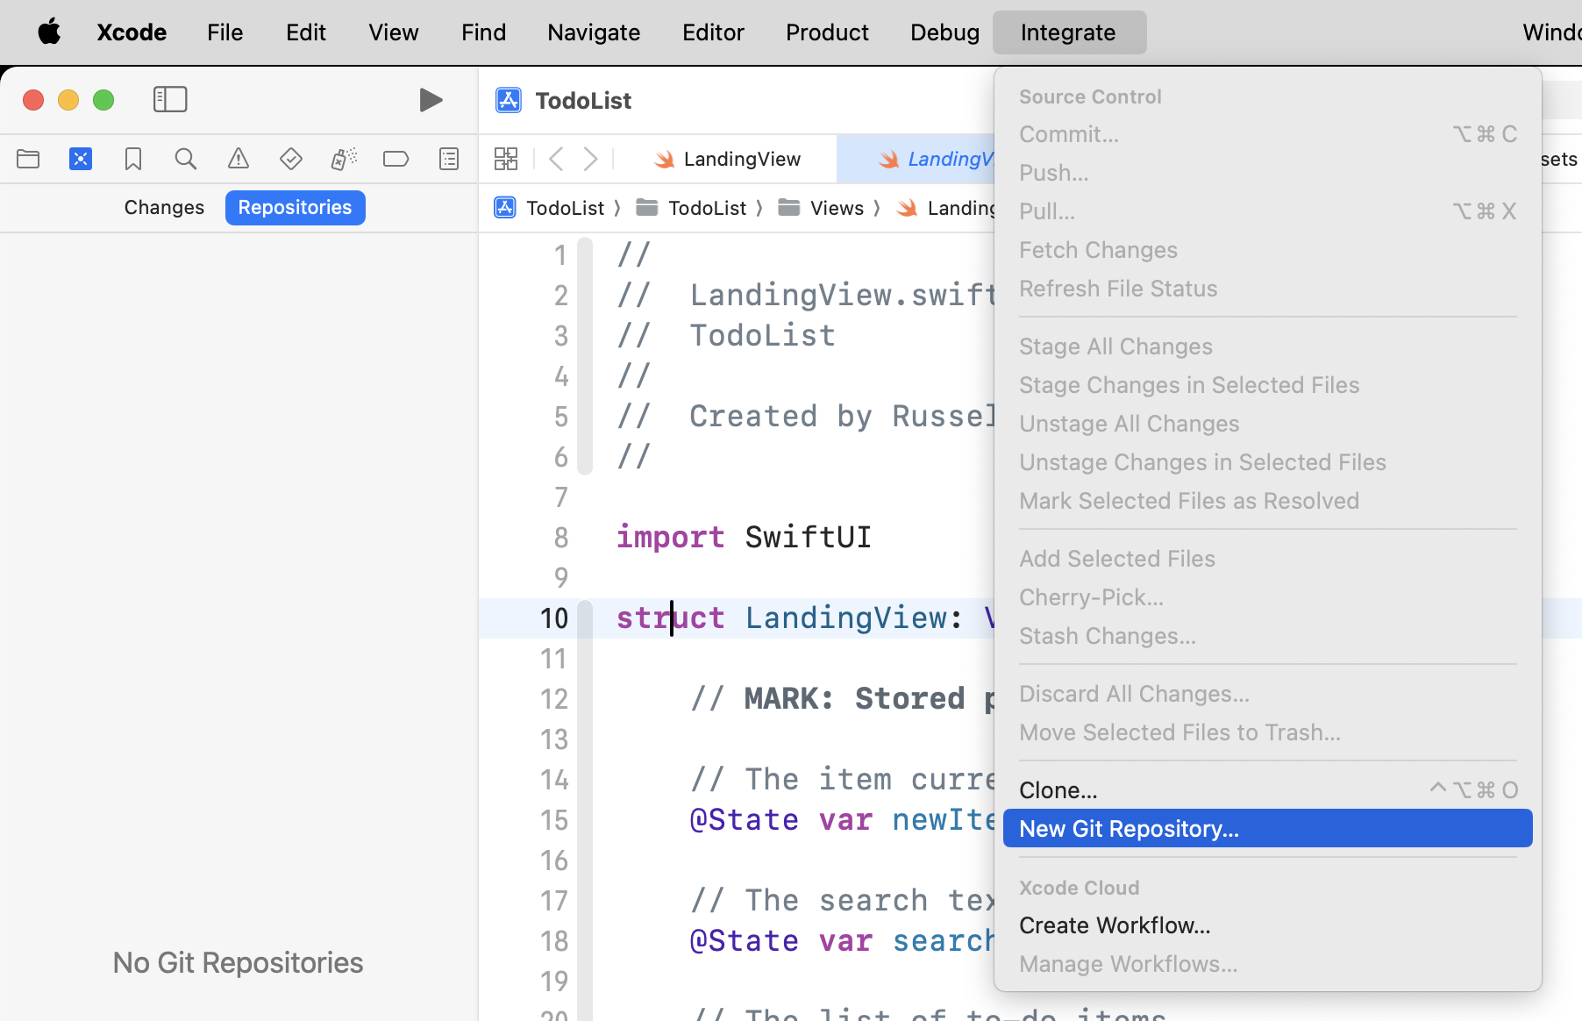1582x1021 pixels.
Task: Toggle the navigator sidebar visibility
Action: pyautogui.click(x=169, y=99)
